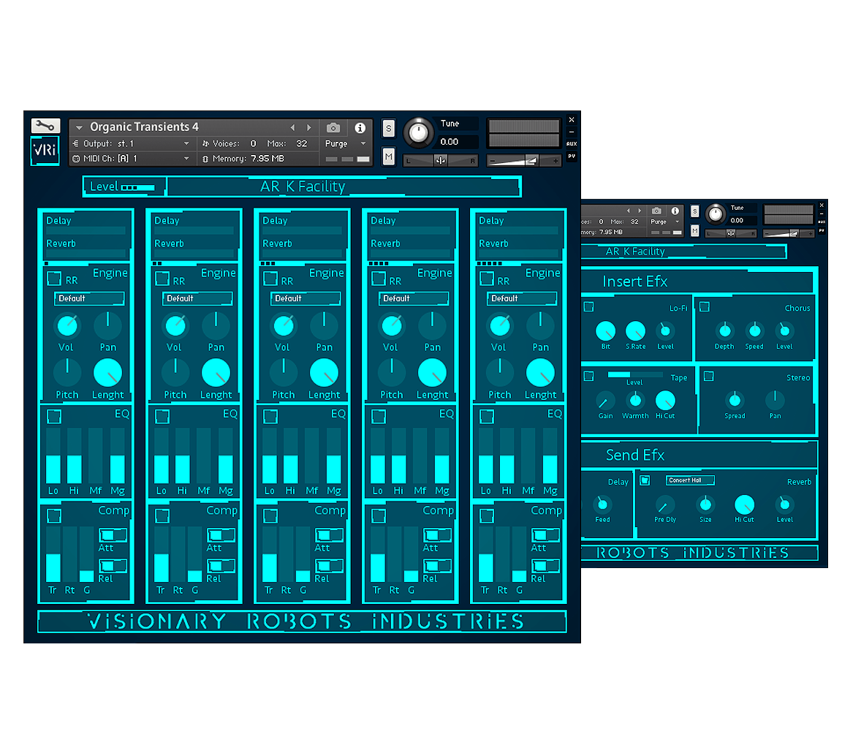Open the fifth engine Default dropdown
The width and height of the screenshot is (842, 756).
[x=522, y=298]
